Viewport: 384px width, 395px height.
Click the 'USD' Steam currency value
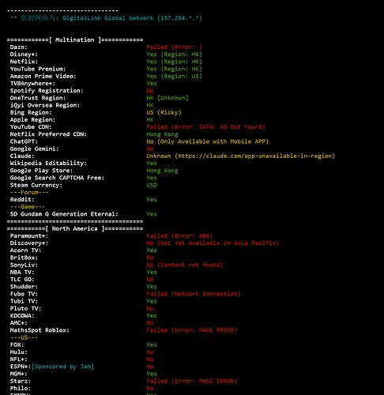tap(152, 185)
